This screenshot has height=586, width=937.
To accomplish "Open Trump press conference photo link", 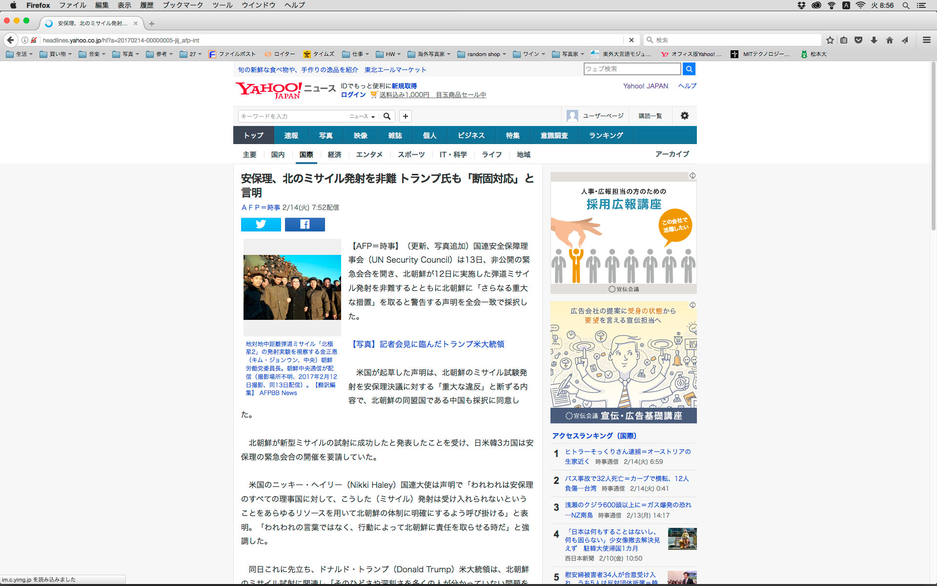I will pyautogui.click(x=428, y=344).
